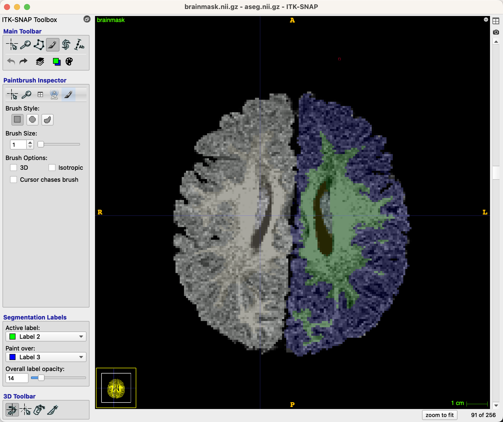
Task: Open the Cursor Inspector tab in the inspector panel
Action: [12, 95]
